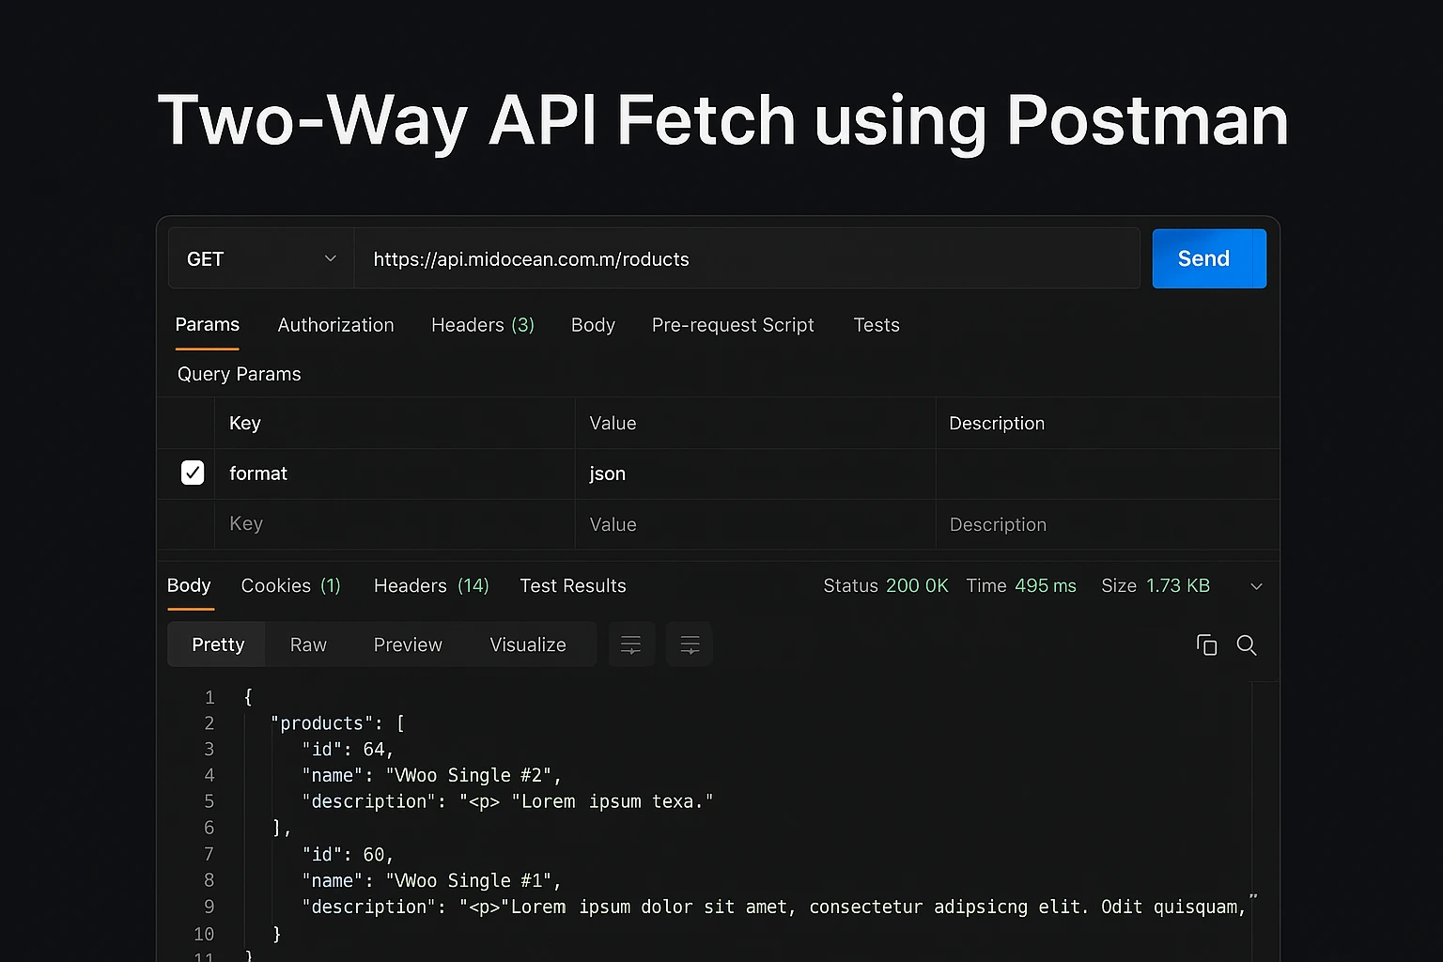
Task: Uncheck the format query parameter checkbox
Action: [x=193, y=473]
